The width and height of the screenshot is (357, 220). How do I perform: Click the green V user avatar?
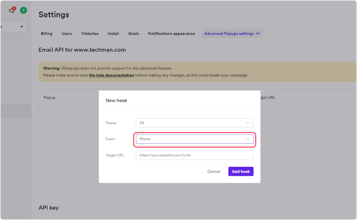pyautogui.click(x=23, y=10)
